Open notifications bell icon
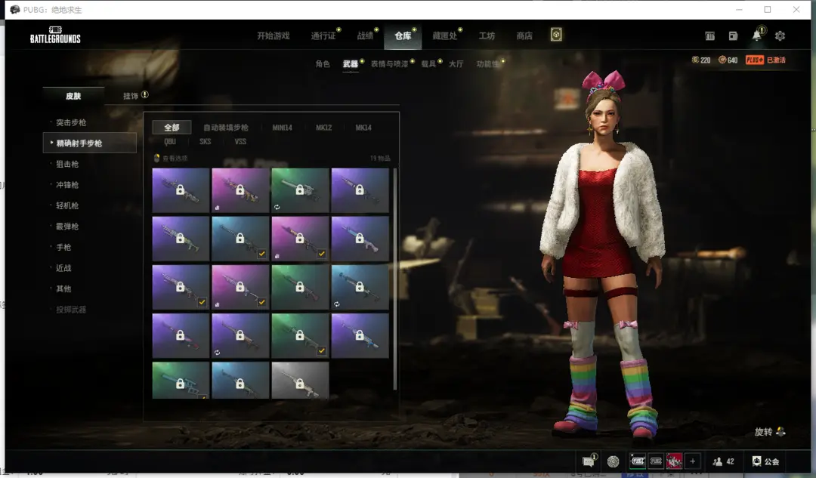 [756, 35]
